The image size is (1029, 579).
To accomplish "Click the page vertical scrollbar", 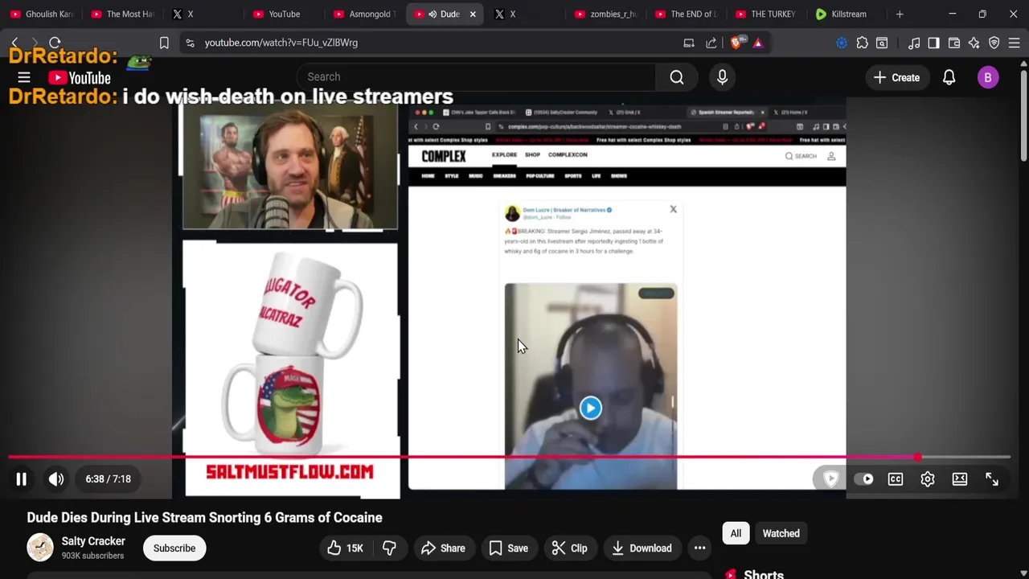I will 1023,117.
